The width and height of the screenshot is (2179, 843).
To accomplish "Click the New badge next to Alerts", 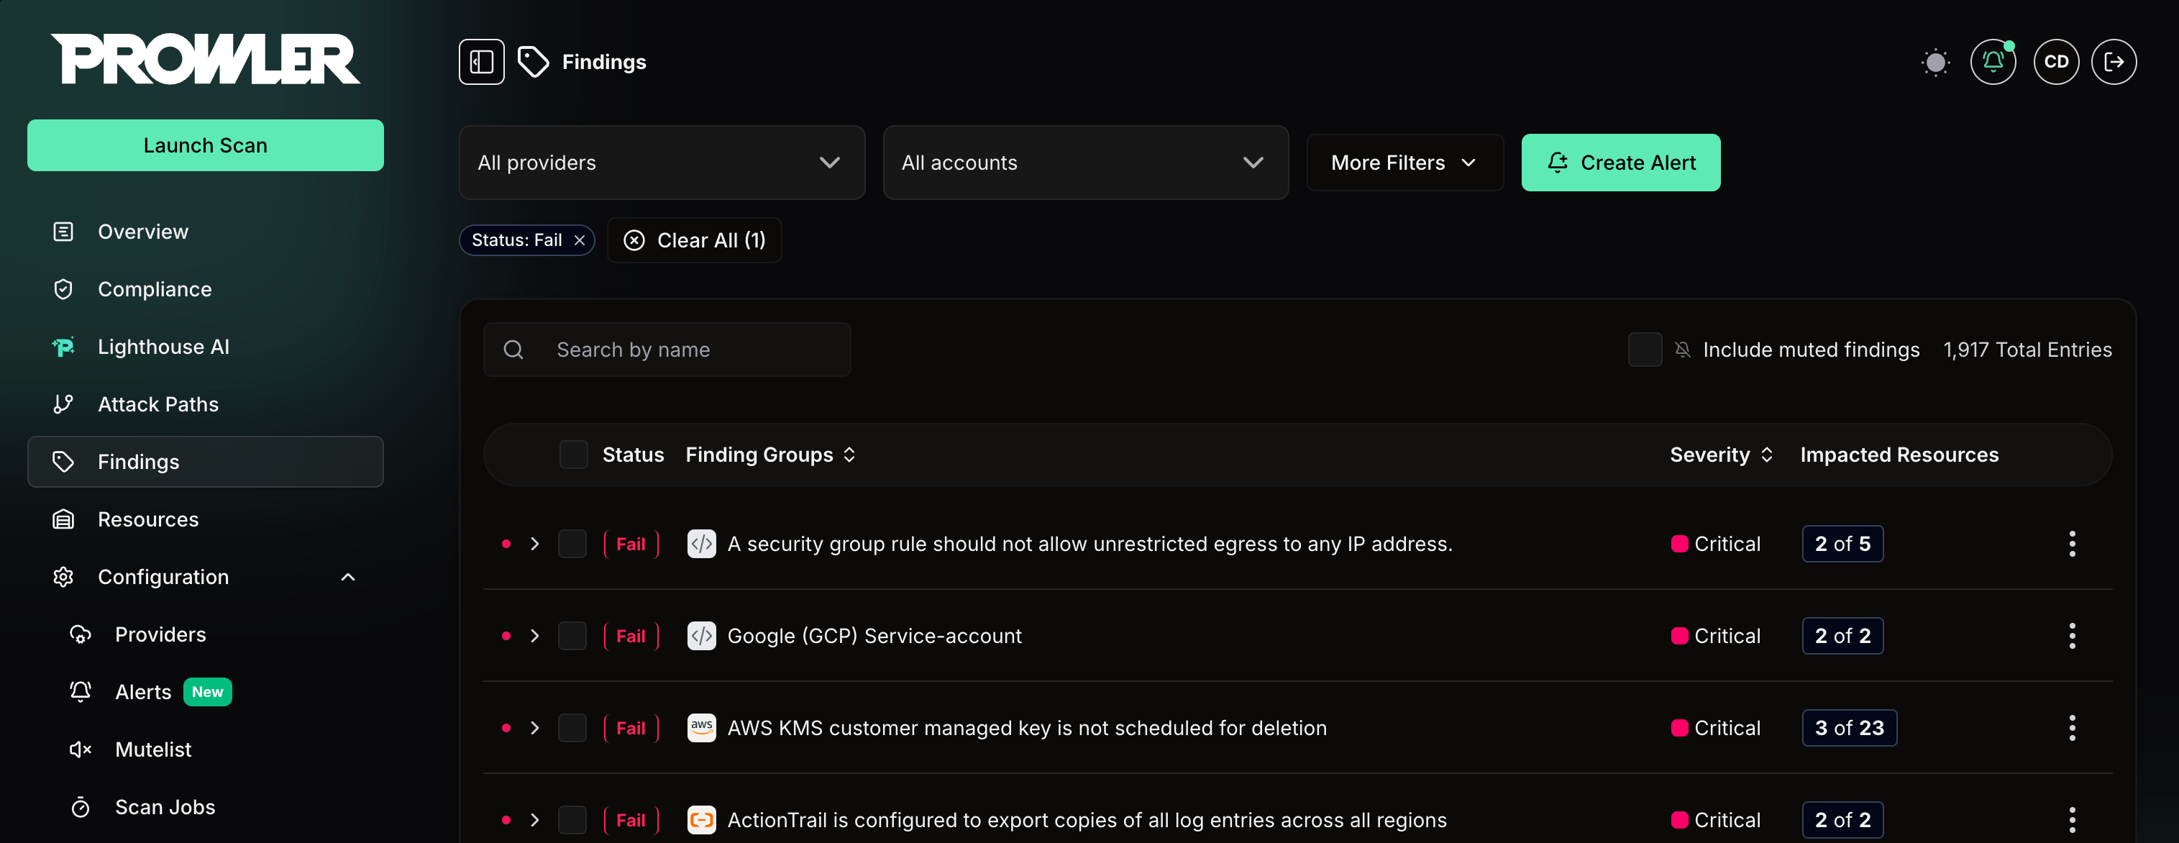I will point(207,691).
